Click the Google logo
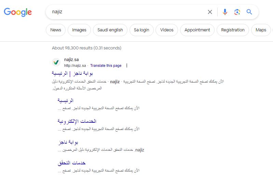 tap(18, 12)
